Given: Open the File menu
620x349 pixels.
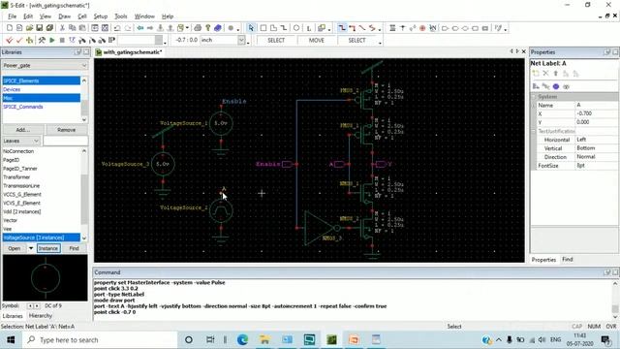Looking at the screenshot, I should pyautogui.click(x=13, y=16).
